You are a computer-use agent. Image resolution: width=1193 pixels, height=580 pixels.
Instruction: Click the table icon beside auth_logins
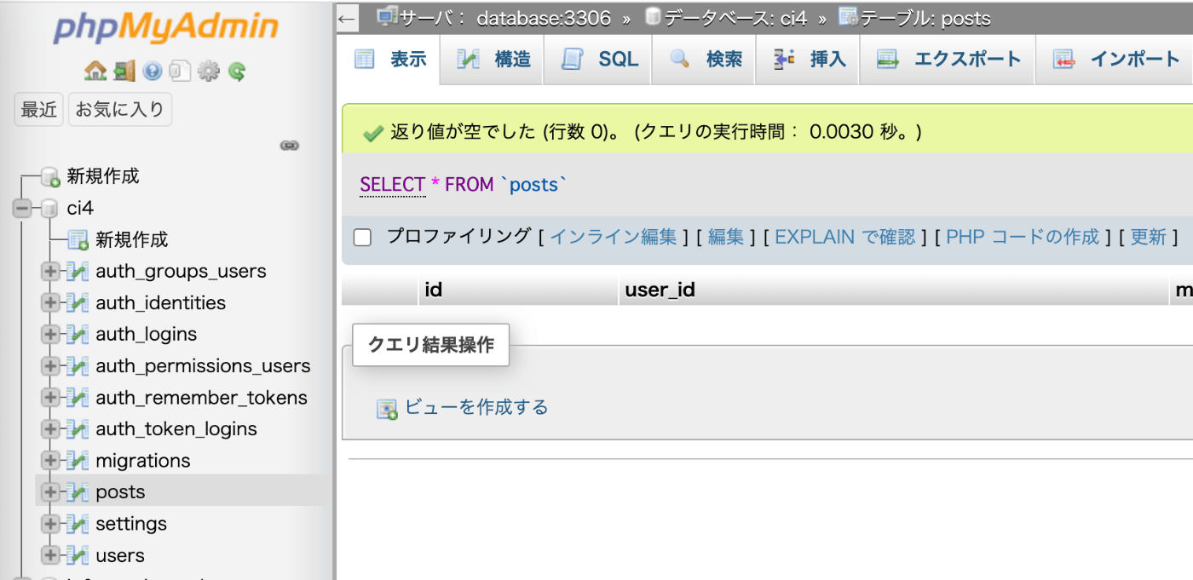pyautogui.click(x=78, y=335)
